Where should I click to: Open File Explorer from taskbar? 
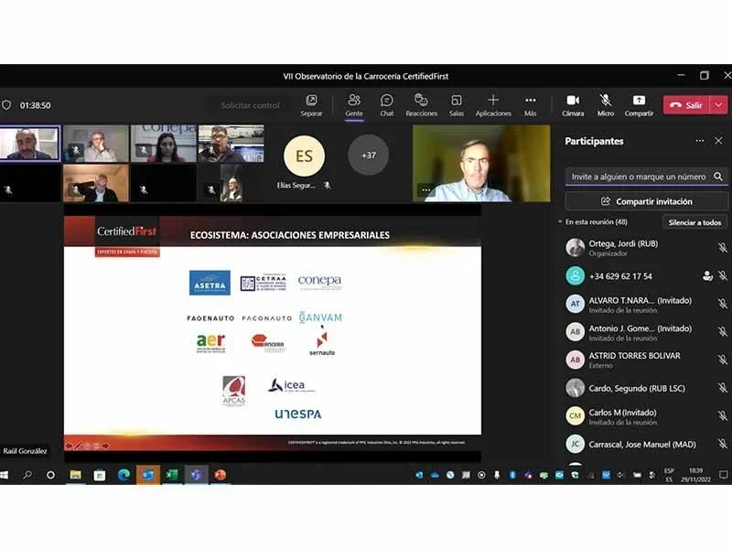75,475
